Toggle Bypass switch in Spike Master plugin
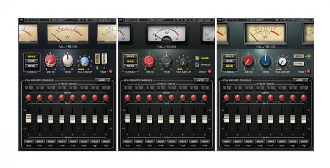330x168 pixels. click(x=104, y=59)
